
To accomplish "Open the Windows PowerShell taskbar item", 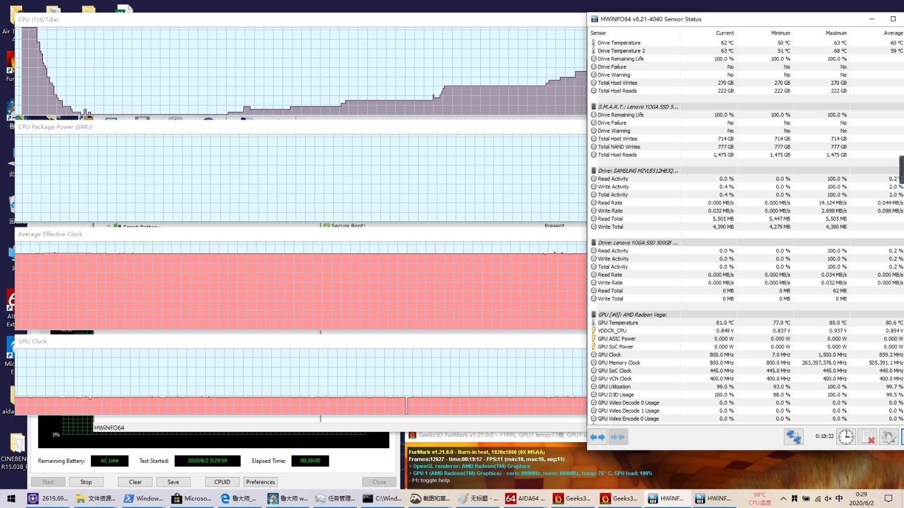I will (144, 498).
